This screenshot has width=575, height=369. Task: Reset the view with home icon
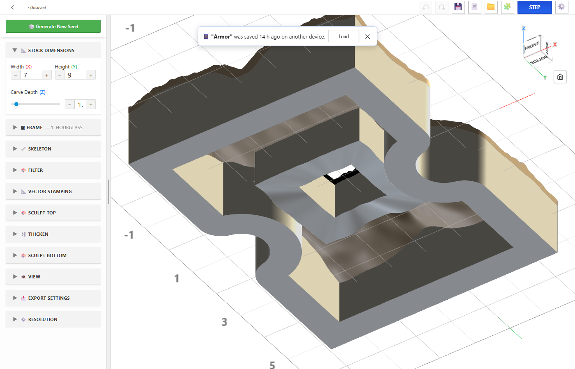point(560,77)
